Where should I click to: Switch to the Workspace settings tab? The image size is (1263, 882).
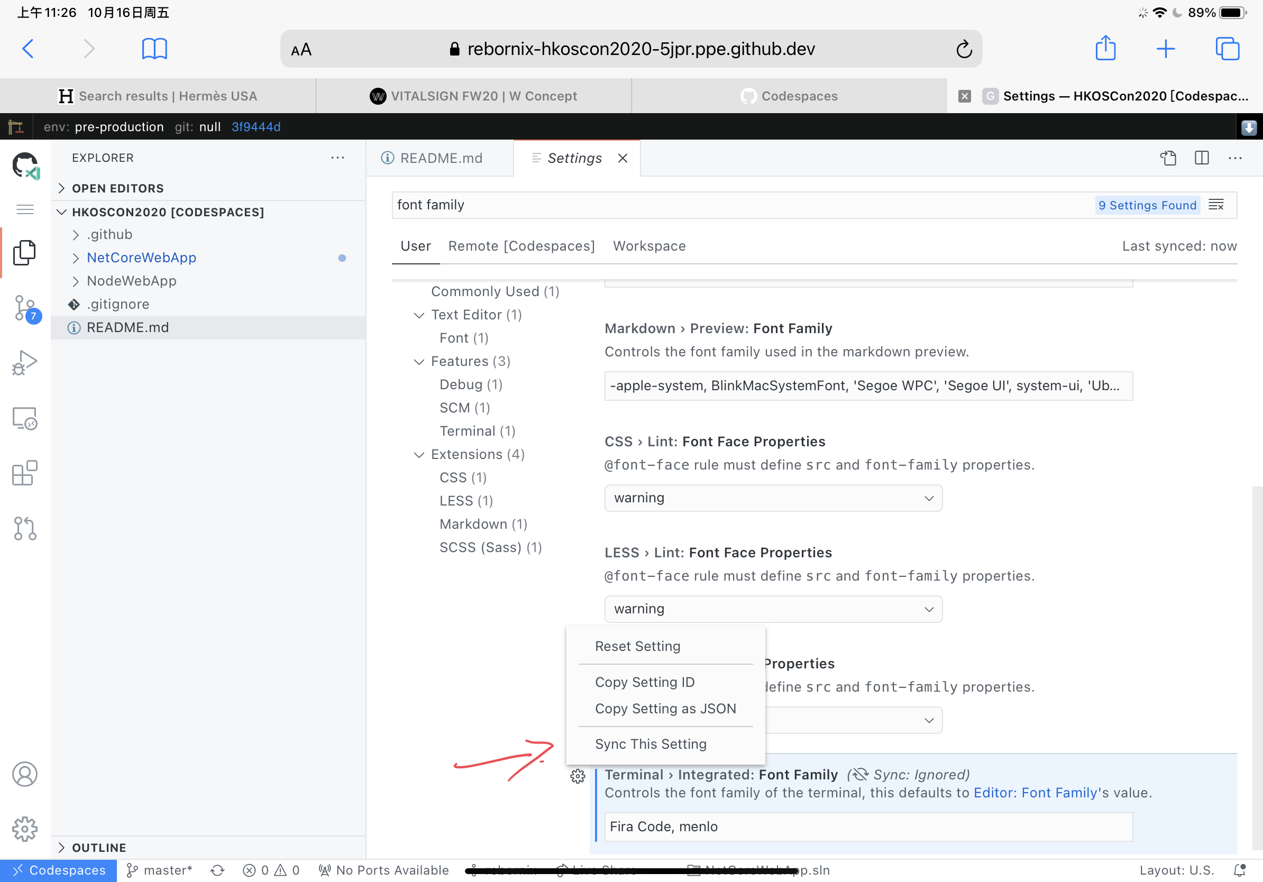(x=649, y=246)
